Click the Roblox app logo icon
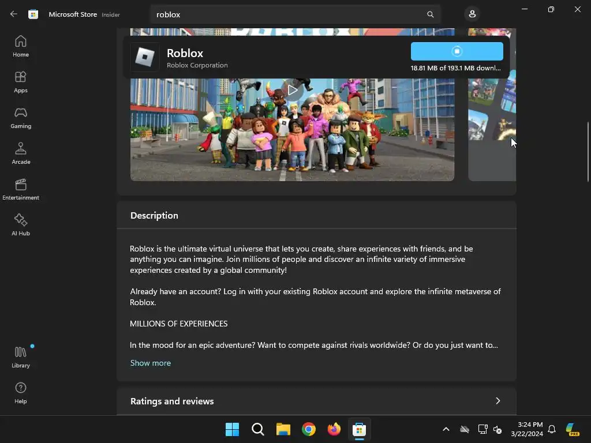This screenshot has height=443, width=591. (x=145, y=57)
